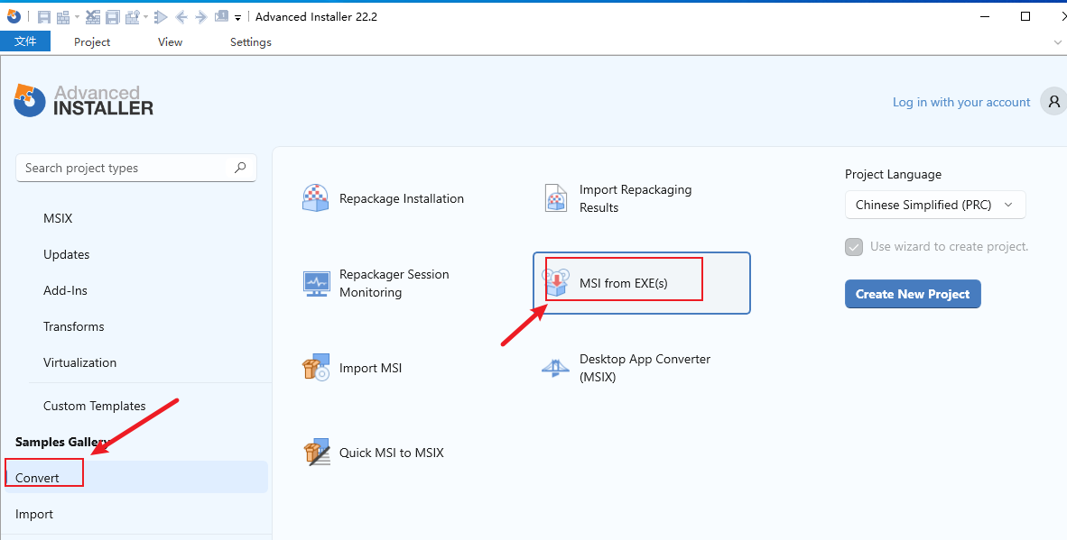Select the Transforms category
The image size is (1067, 540).
point(73,326)
